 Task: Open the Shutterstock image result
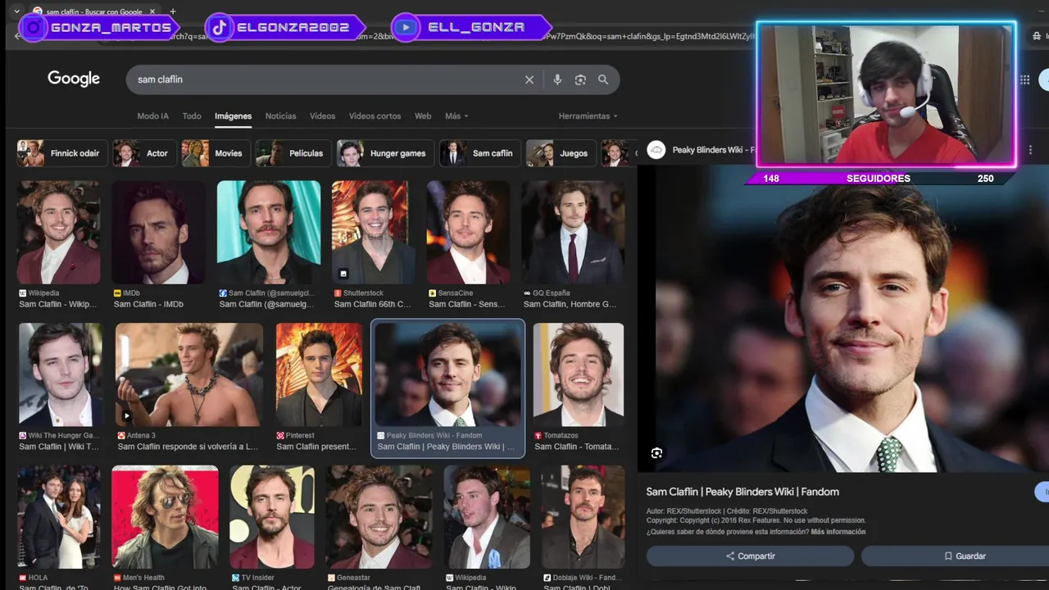[372, 232]
